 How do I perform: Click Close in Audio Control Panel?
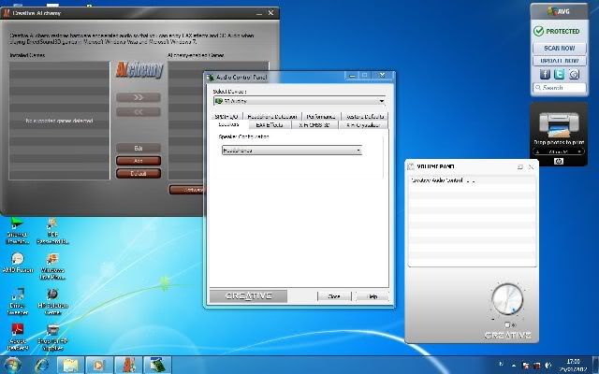pyautogui.click(x=334, y=296)
